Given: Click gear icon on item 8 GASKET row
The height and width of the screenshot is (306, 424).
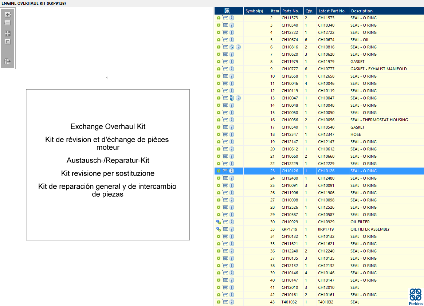Looking at the screenshot, I should click(219, 62).
